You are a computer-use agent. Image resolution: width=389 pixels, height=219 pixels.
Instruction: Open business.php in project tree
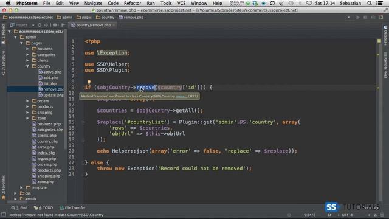coord(46,124)
